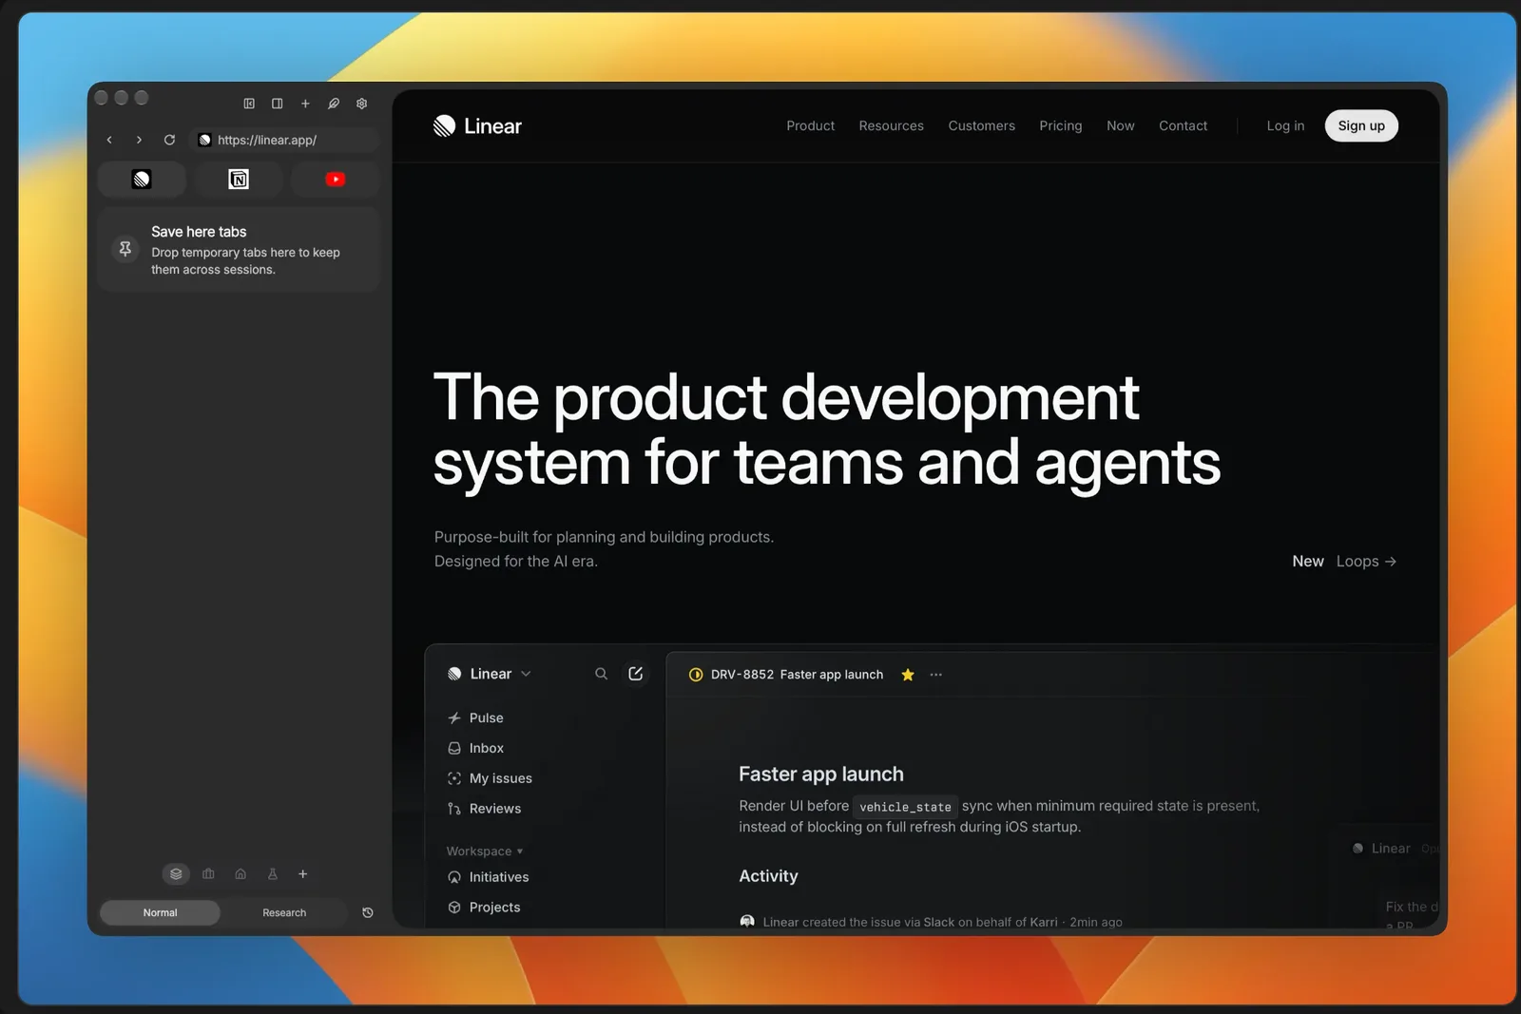Open history with the clock icon
This screenshot has width=1521, height=1014.
coord(368,912)
